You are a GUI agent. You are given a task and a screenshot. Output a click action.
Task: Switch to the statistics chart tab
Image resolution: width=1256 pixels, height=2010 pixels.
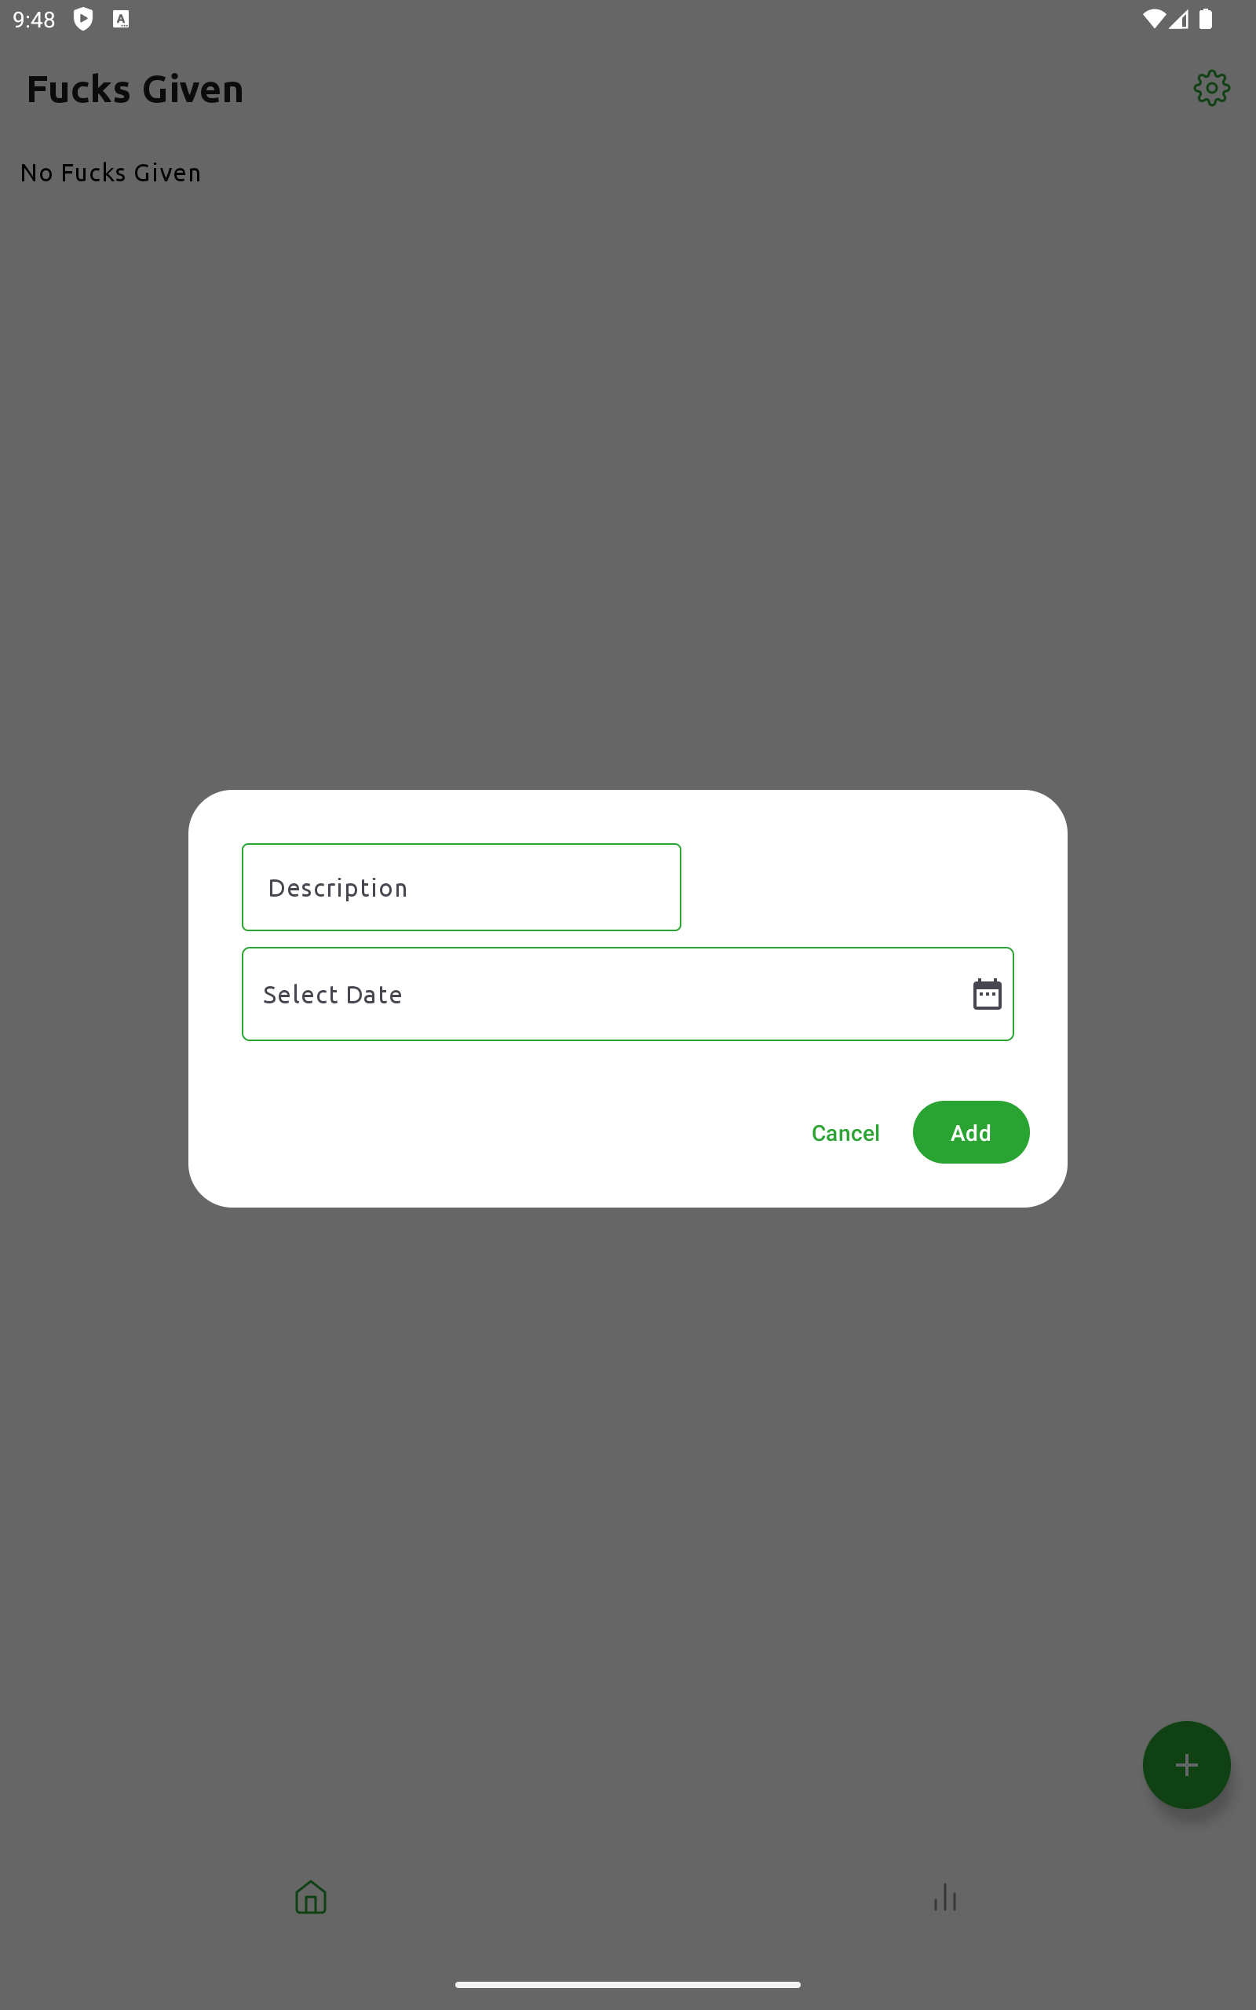point(945,1897)
